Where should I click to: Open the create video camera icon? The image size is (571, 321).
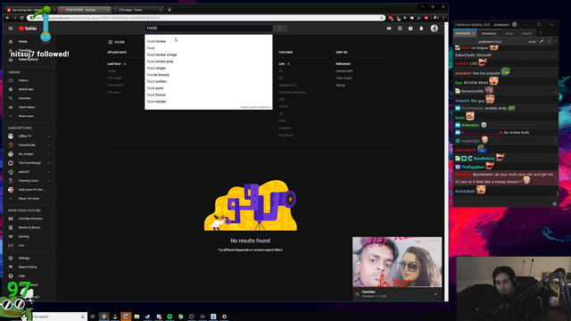389,29
